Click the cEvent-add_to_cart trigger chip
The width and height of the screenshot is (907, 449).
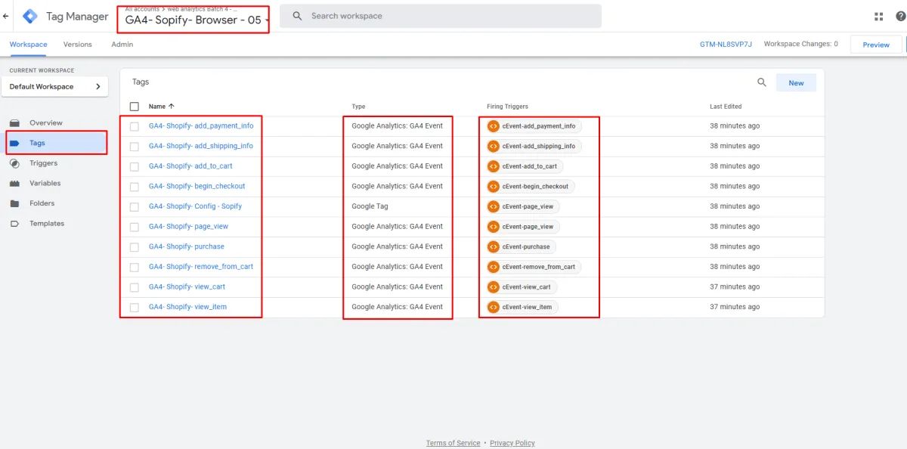point(525,166)
